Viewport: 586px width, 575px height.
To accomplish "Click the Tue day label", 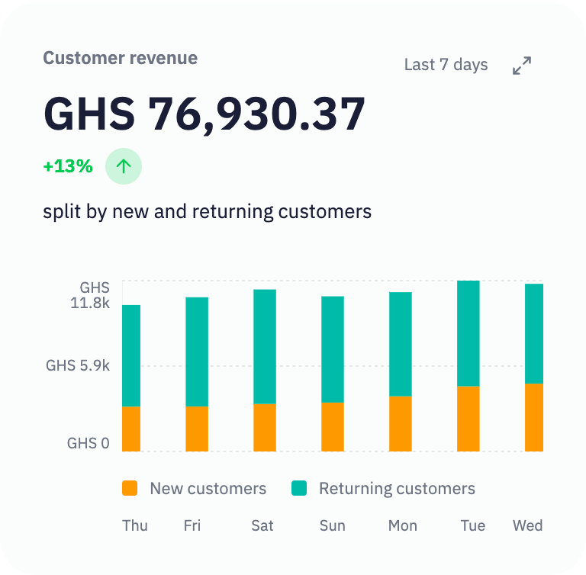I will (x=473, y=525).
